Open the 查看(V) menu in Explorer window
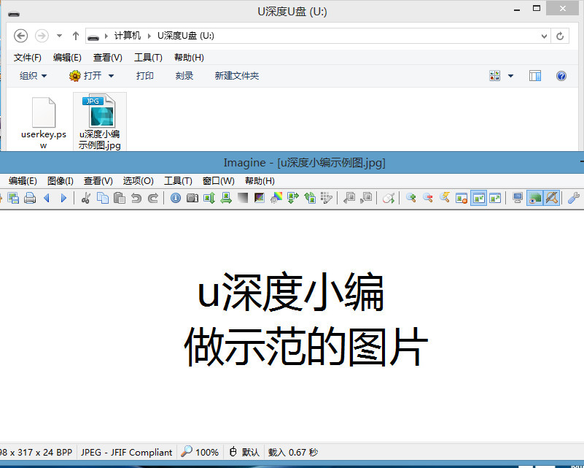The height and width of the screenshot is (468, 584). click(108, 58)
